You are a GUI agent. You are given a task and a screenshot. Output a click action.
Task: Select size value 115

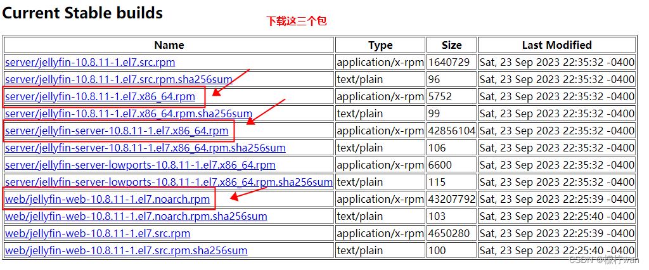click(437, 182)
